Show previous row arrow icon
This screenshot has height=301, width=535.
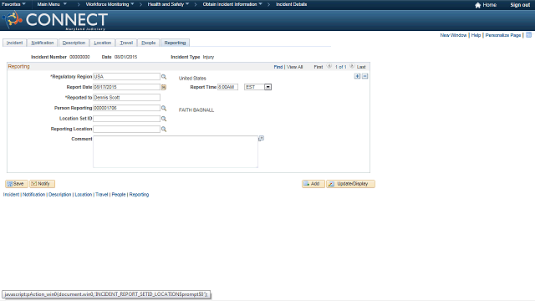tap(329, 66)
